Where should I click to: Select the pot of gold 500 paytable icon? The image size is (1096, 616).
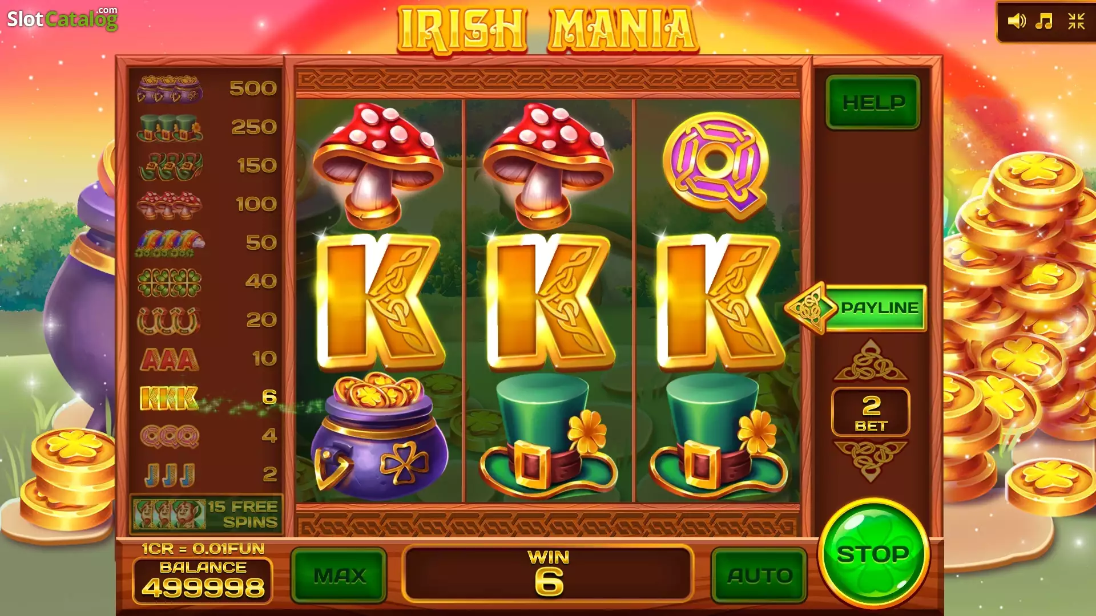[x=170, y=88]
